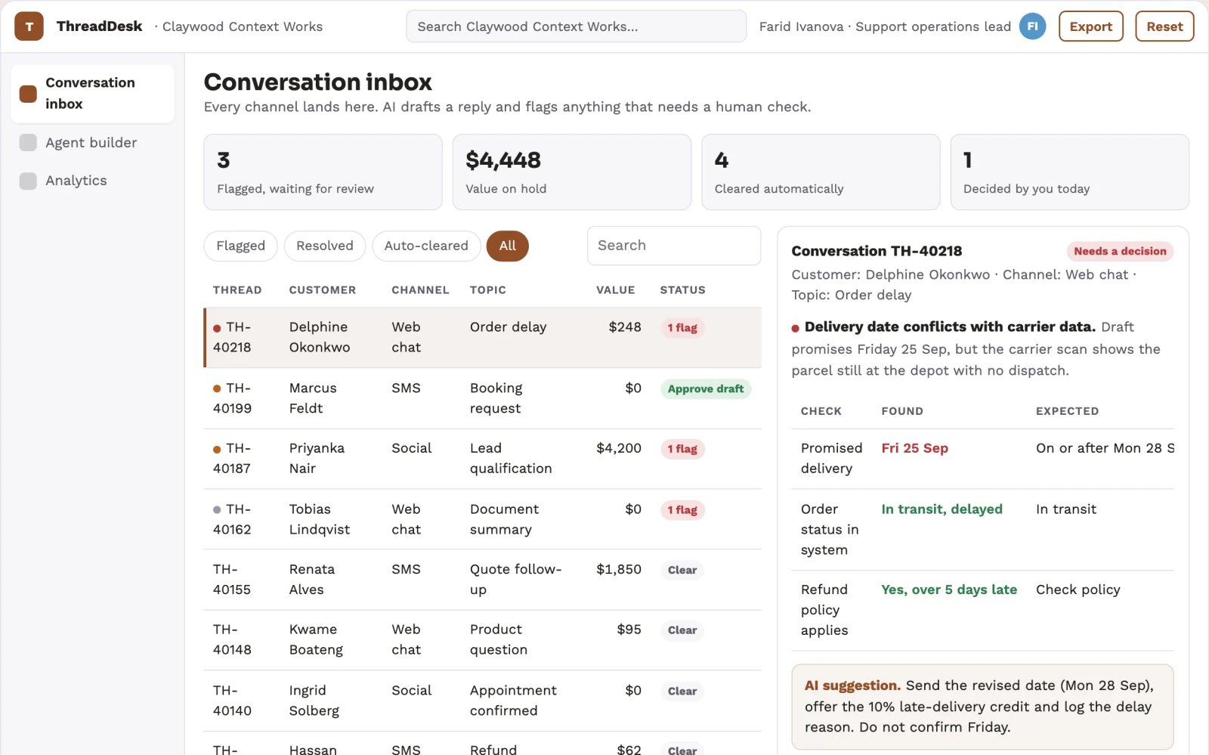Click the Analytics sidebar icon
This screenshot has height=755, width=1209.
(28, 181)
